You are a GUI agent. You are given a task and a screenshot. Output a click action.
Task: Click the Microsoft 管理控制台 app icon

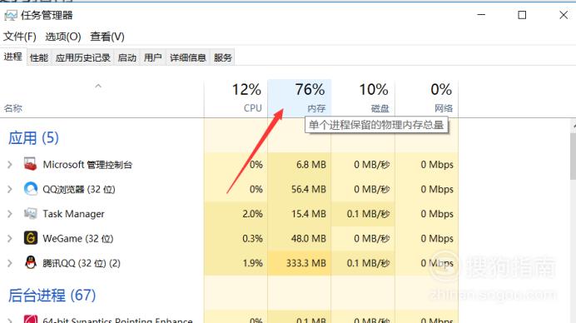tap(30, 164)
